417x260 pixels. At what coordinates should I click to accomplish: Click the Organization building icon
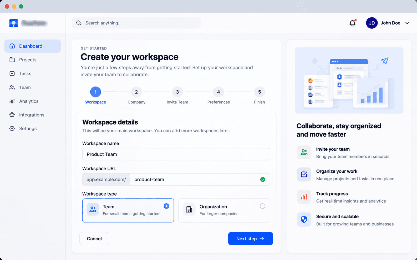click(189, 209)
